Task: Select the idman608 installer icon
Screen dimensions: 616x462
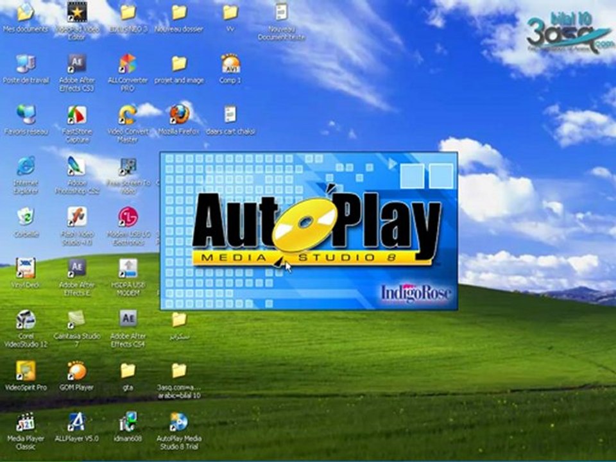Action: tap(128, 422)
